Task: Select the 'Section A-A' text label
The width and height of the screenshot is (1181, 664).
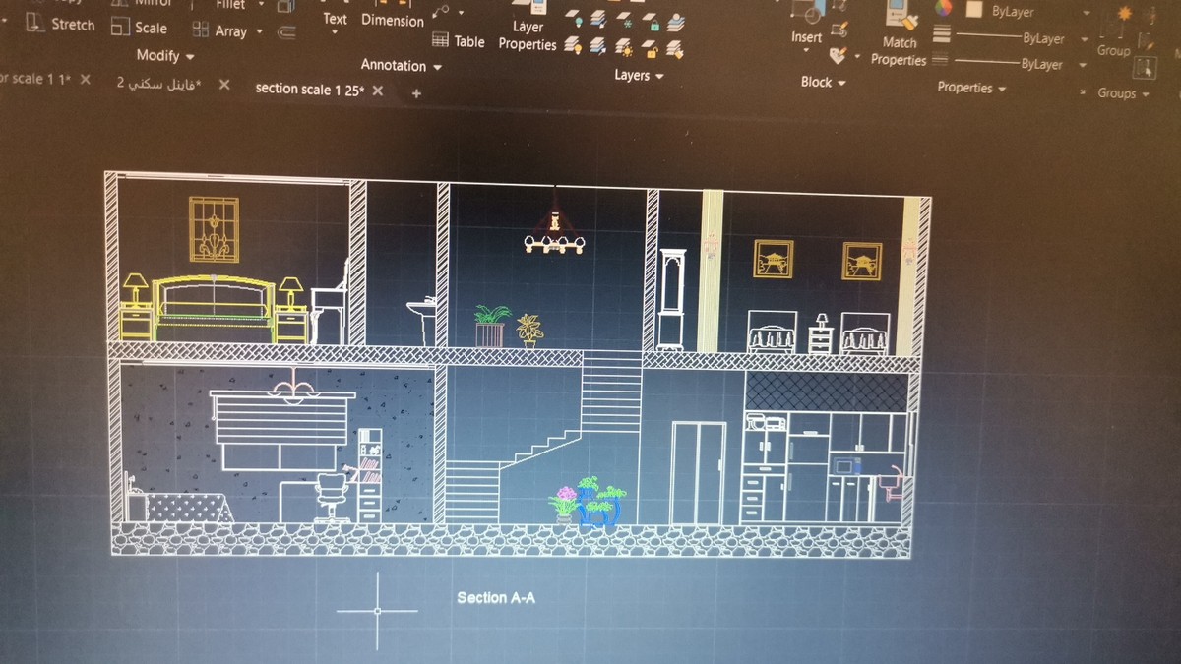Action: point(496,597)
